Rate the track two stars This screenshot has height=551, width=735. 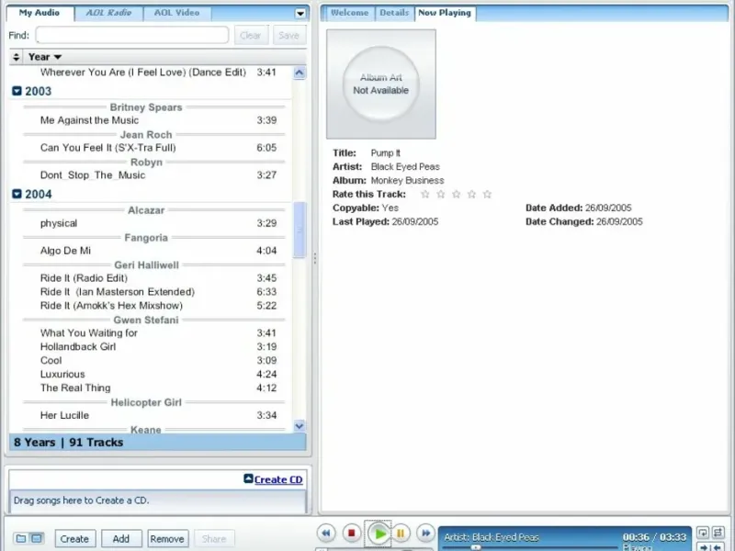[441, 194]
